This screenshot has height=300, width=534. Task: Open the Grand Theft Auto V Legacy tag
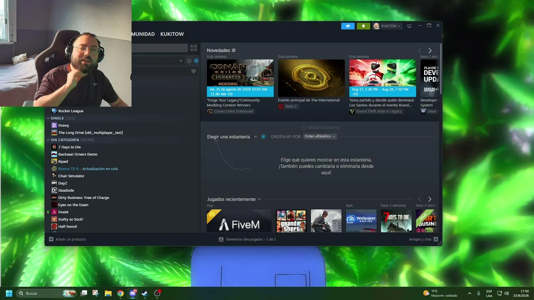376,112
